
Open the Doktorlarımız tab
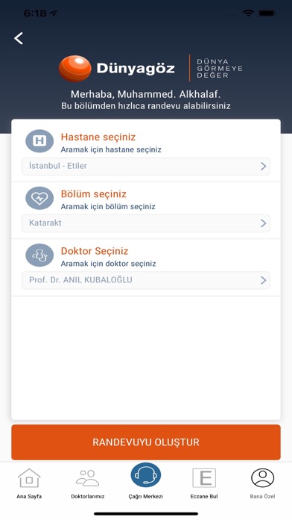click(x=88, y=483)
